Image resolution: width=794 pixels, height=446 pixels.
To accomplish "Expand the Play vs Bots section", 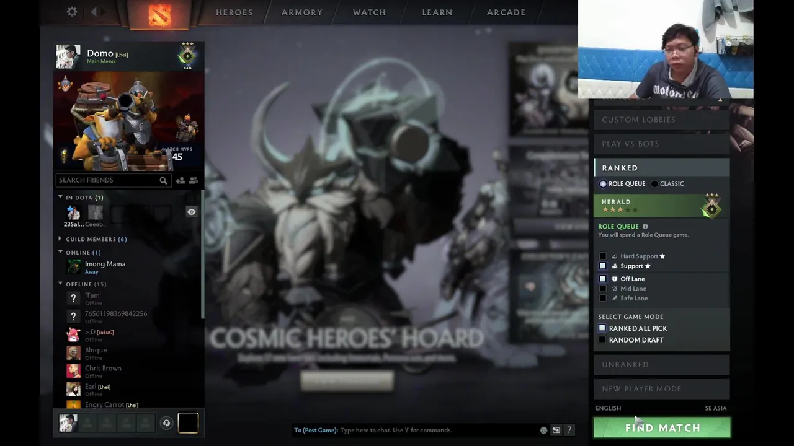I will pos(661,144).
